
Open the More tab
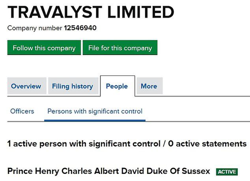[149, 86]
